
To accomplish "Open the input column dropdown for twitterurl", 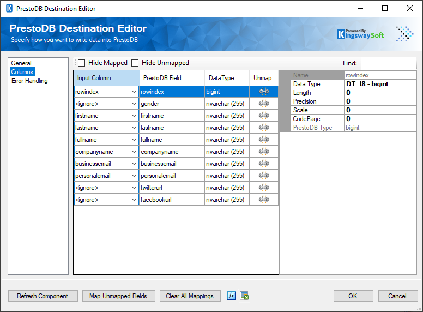I will [x=134, y=188].
